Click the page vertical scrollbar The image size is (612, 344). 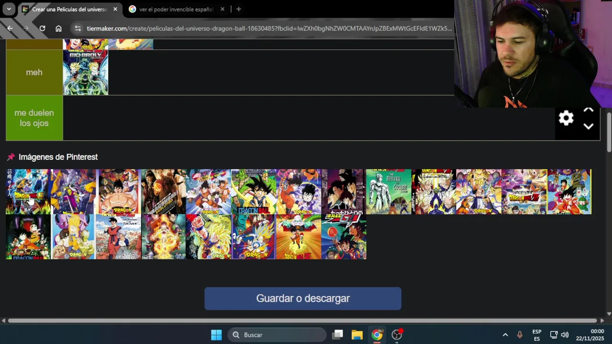(609, 133)
